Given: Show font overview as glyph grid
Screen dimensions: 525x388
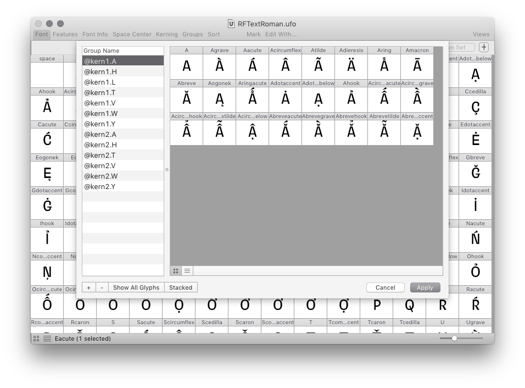Looking at the screenshot, I should (36, 339).
